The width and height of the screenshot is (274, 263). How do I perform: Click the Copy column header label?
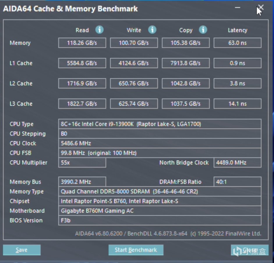point(186,30)
